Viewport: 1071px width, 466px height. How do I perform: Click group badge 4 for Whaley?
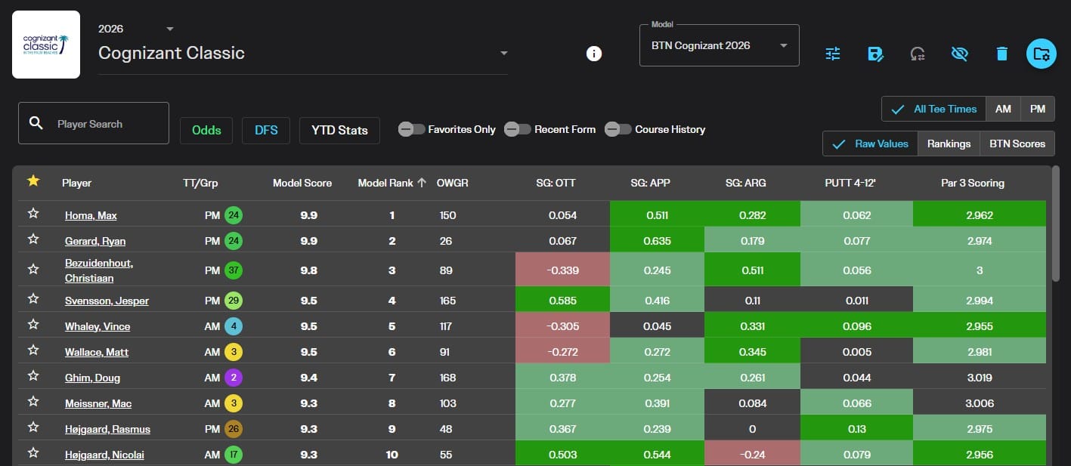pyautogui.click(x=234, y=326)
